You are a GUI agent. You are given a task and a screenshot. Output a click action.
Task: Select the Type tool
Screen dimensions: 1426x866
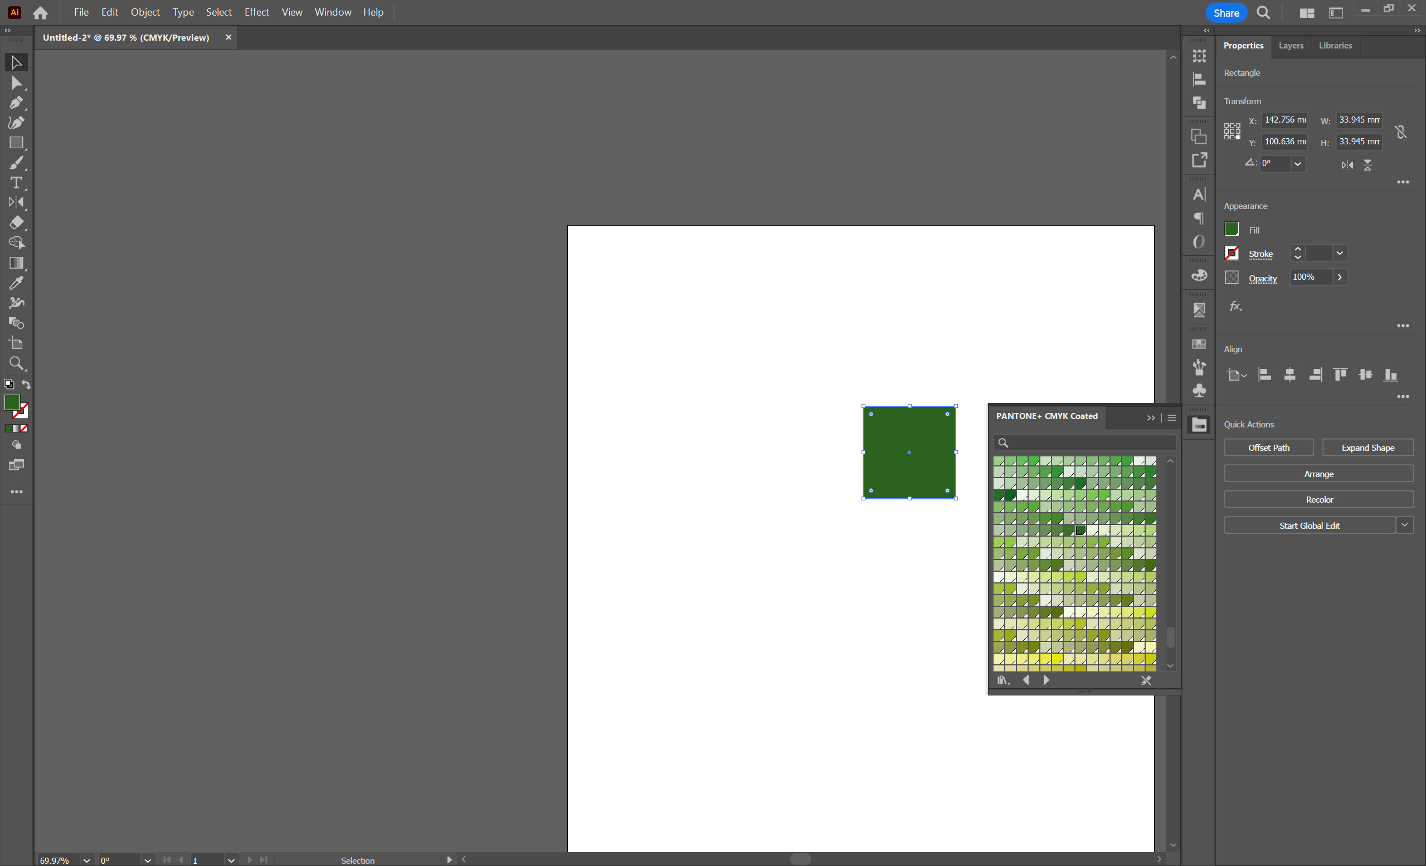pyautogui.click(x=16, y=183)
